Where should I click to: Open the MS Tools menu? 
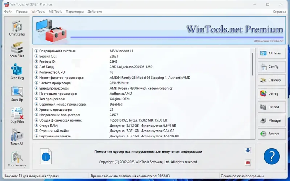[55, 12]
